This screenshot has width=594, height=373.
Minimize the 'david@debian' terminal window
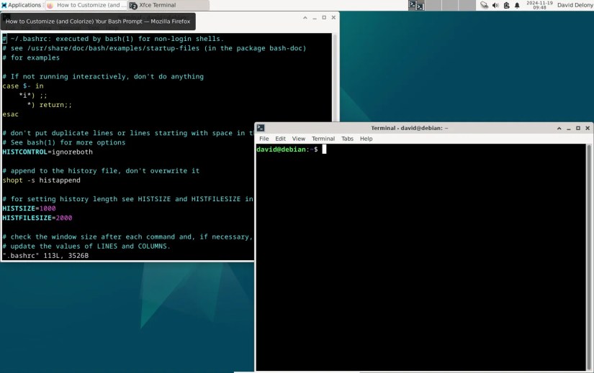[x=569, y=128]
